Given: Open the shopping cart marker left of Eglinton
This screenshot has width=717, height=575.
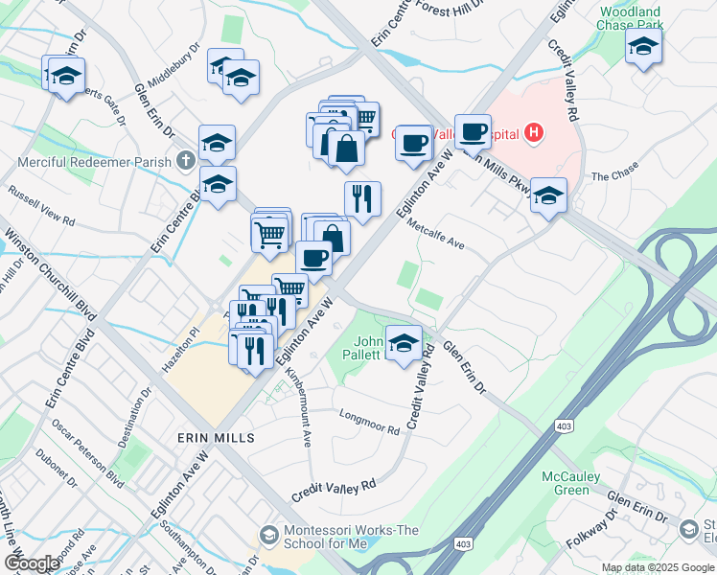Looking at the screenshot, I should (269, 236).
